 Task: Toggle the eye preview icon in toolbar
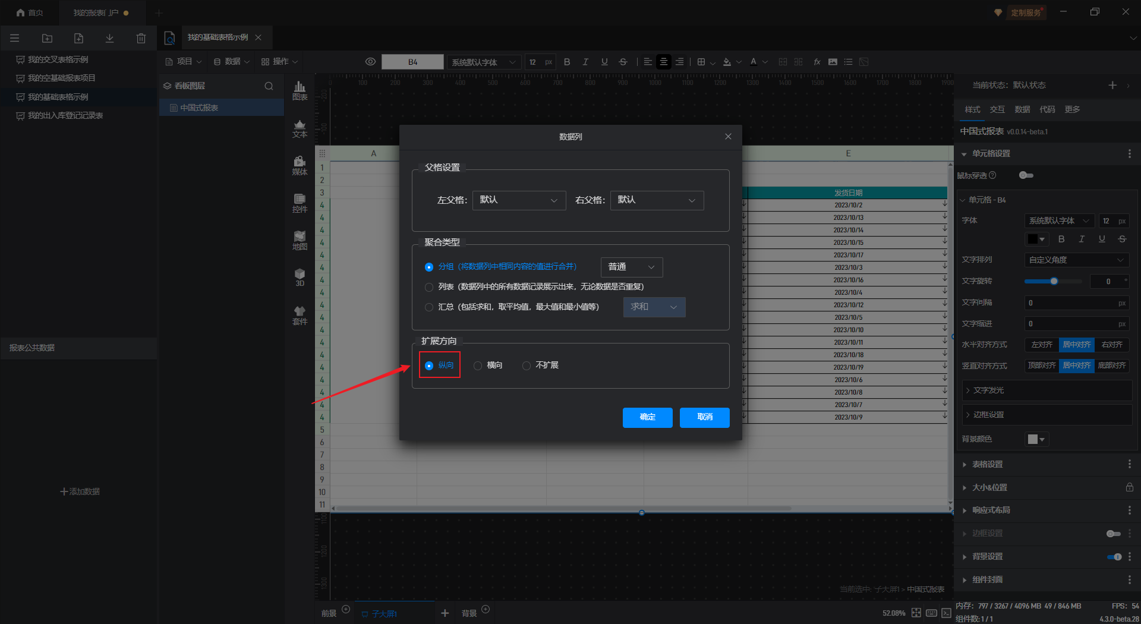(370, 62)
